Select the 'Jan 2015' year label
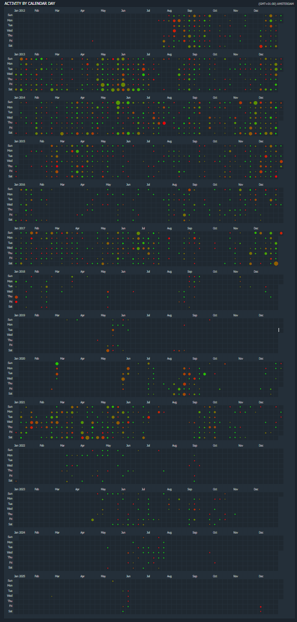 pyautogui.click(x=20, y=141)
